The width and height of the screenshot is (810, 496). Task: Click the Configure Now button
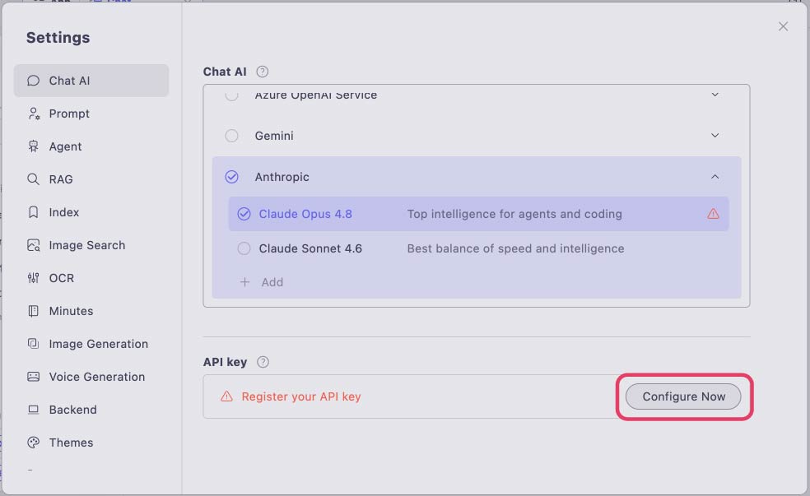point(683,396)
